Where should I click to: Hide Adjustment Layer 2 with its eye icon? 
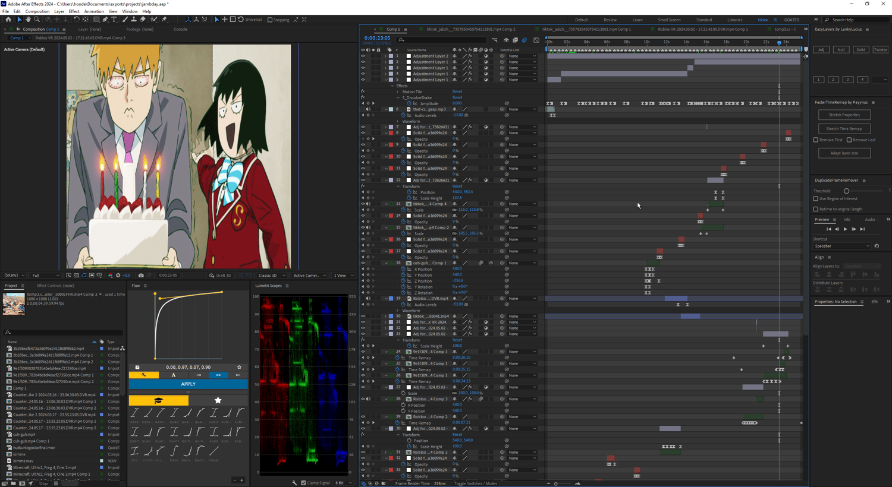click(363, 56)
